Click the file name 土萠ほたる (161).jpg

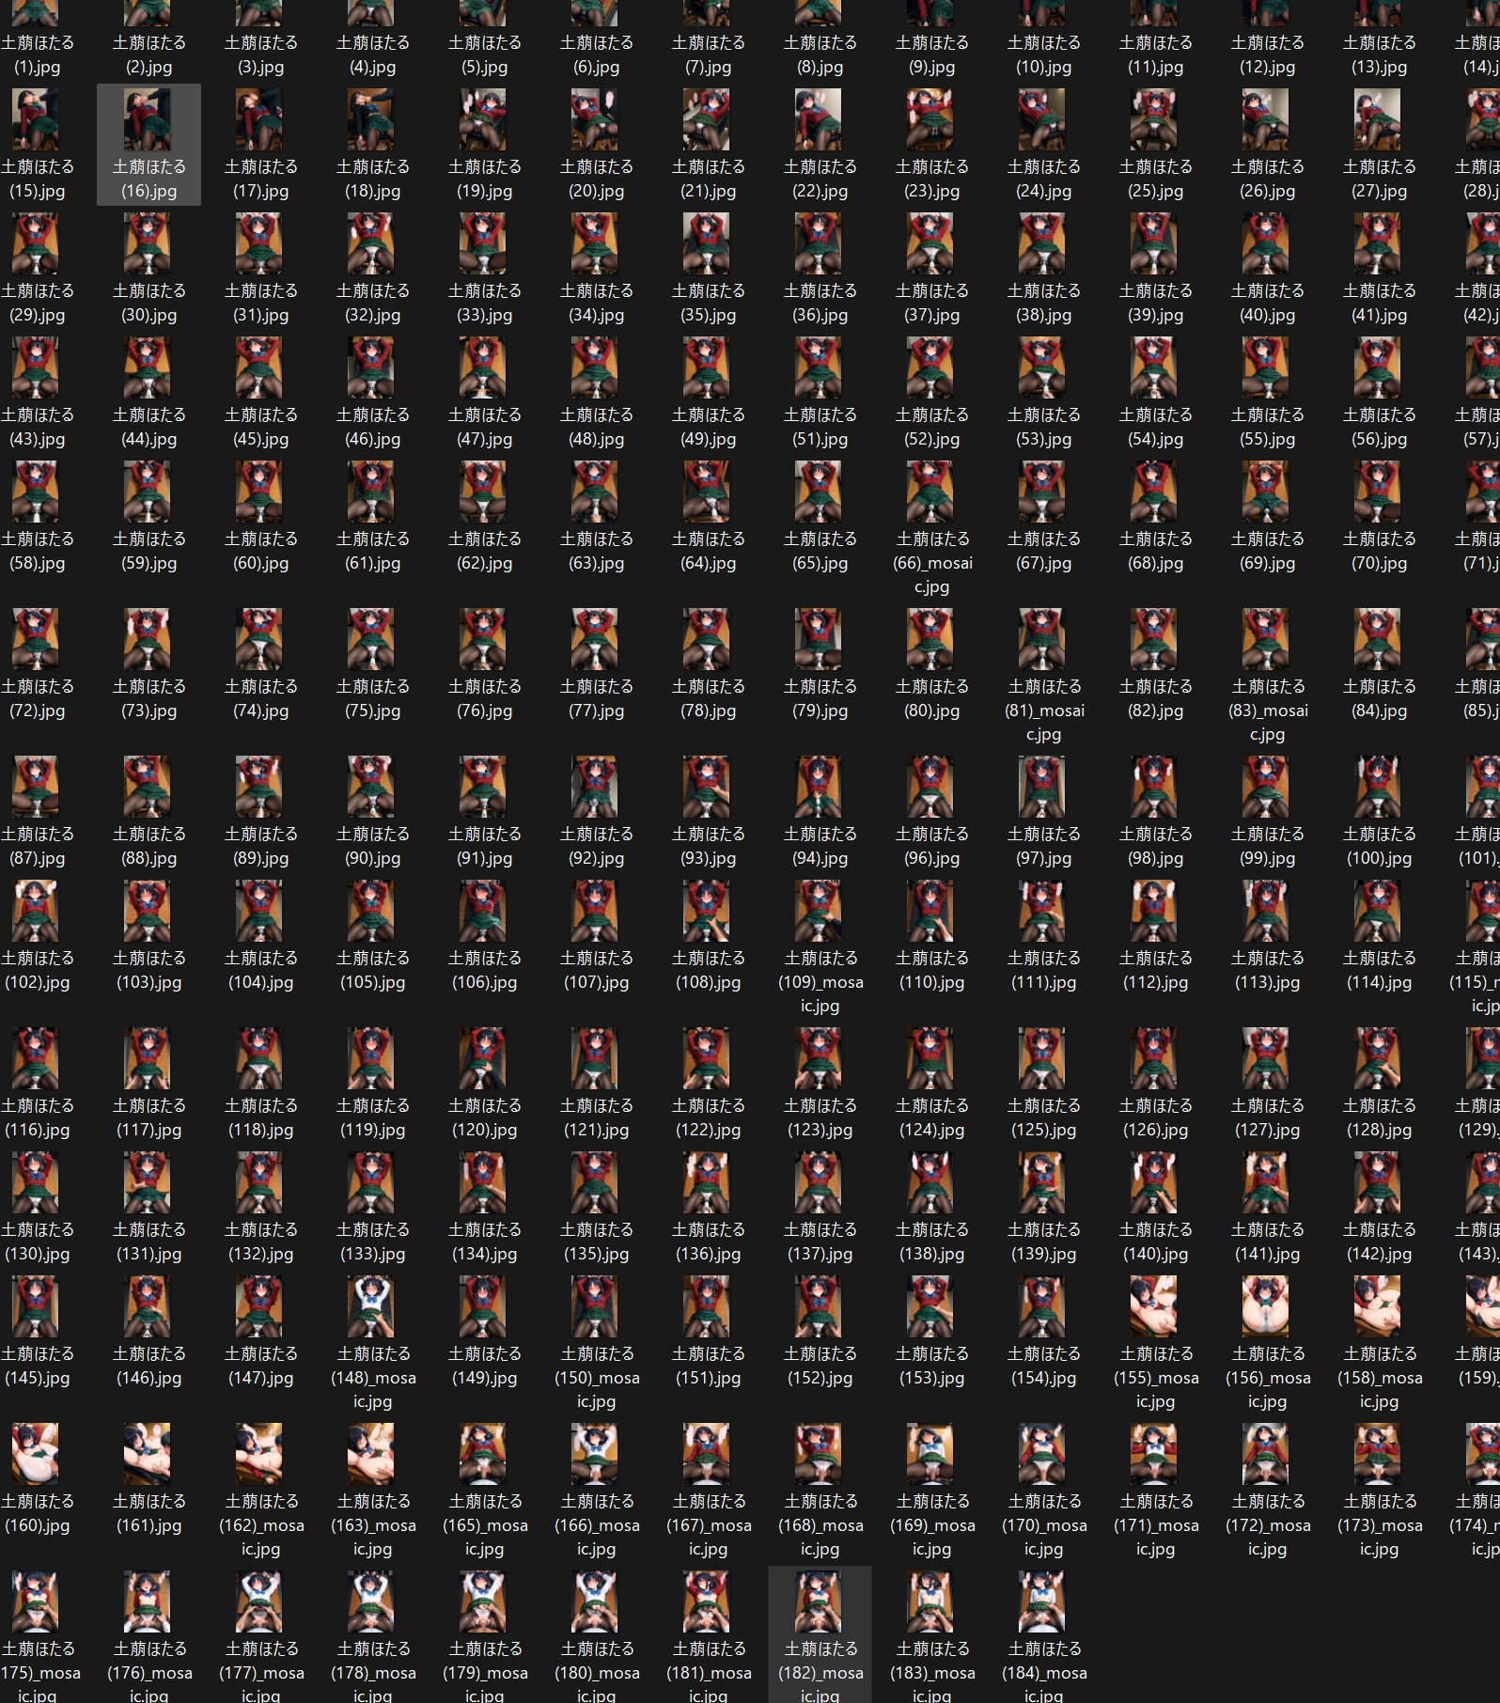coord(148,1513)
